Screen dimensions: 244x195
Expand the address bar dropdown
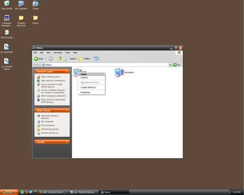tap(170, 65)
